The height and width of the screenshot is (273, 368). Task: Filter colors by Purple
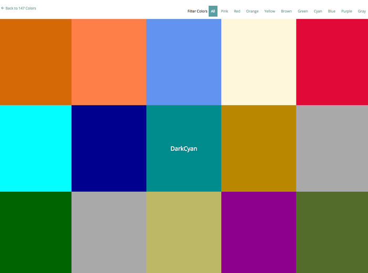point(346,11)
